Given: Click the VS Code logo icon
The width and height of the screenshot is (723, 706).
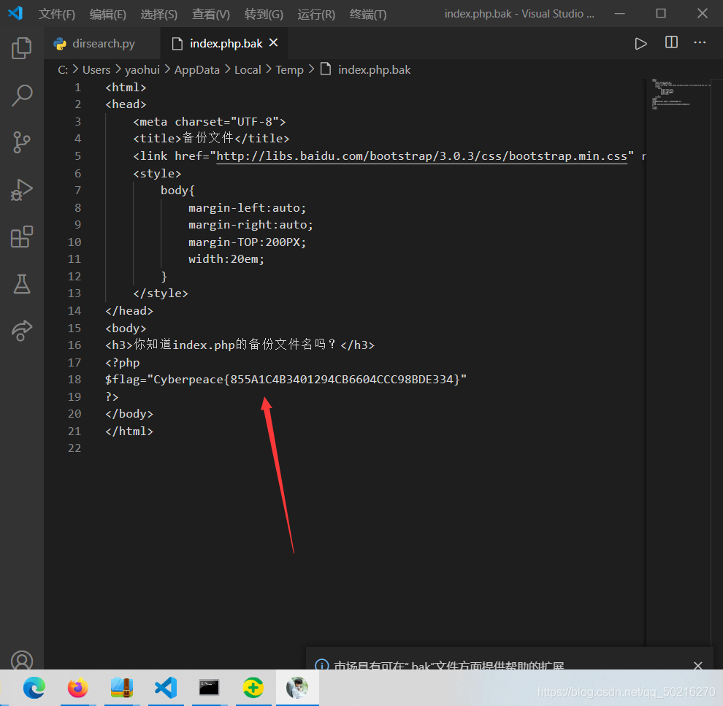Looking at the screenshot, I should 15,13.
